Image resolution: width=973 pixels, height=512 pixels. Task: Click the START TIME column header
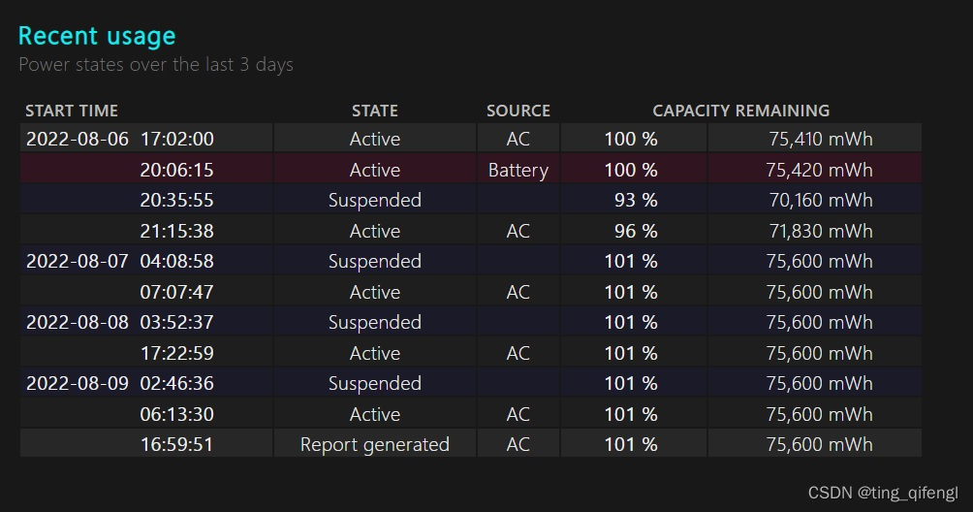[x=72, y=111]
